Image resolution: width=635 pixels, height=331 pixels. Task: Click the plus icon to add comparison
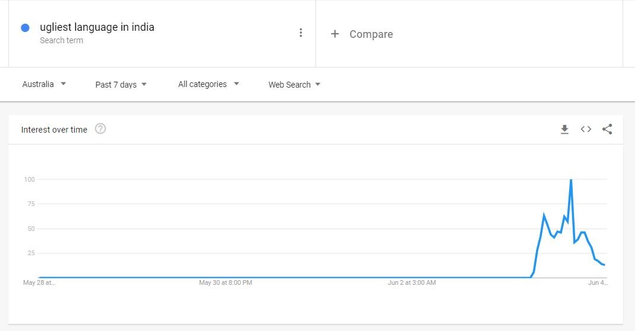coord(335,34)
